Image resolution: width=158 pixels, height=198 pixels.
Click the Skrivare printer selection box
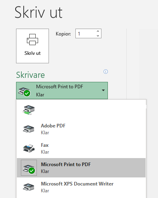62,90
